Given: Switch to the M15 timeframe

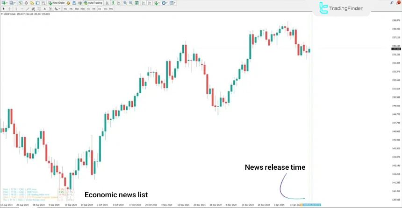Looking at the screenshot, I should tap(77, 9).
